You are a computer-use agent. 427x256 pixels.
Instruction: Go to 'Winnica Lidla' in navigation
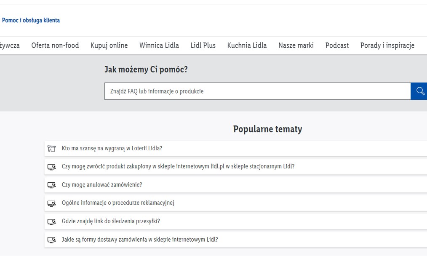(159, 45)
